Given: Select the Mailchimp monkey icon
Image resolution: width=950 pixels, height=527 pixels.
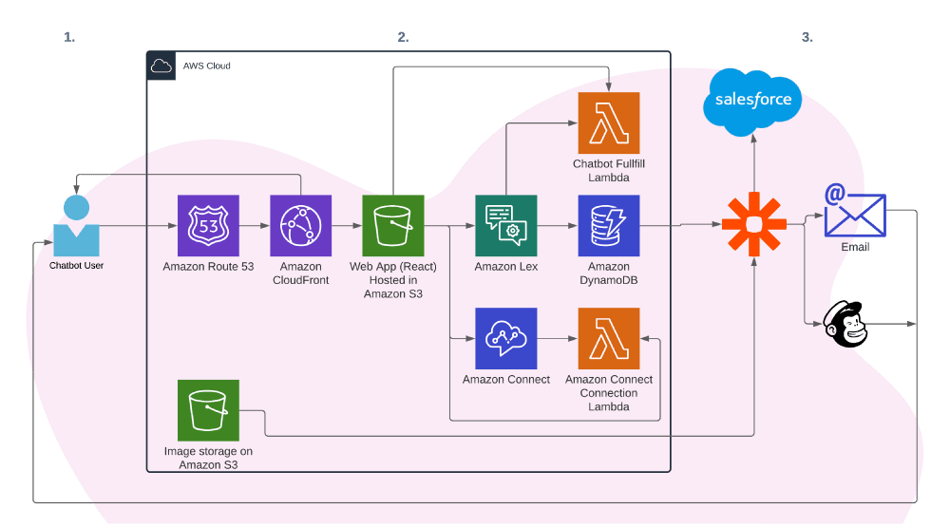Looking at the screenshot, I should point(845,324).
